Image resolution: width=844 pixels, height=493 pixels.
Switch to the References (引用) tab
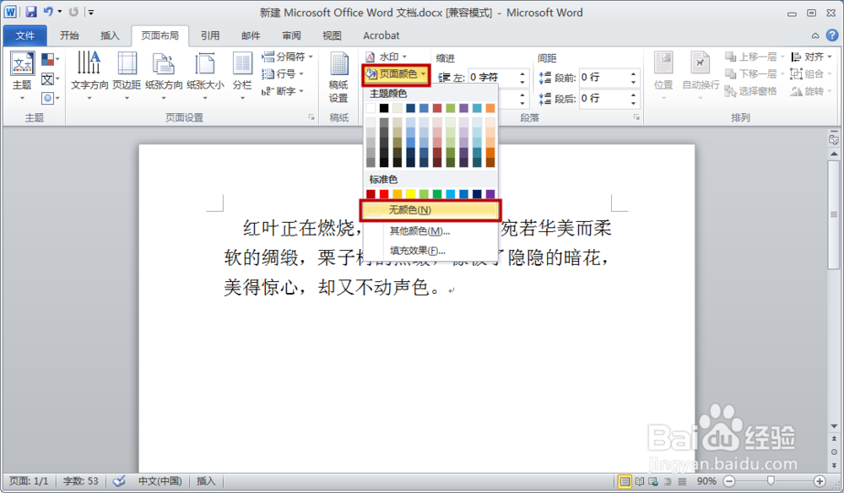pyautogui.click(x=210, y=35)
